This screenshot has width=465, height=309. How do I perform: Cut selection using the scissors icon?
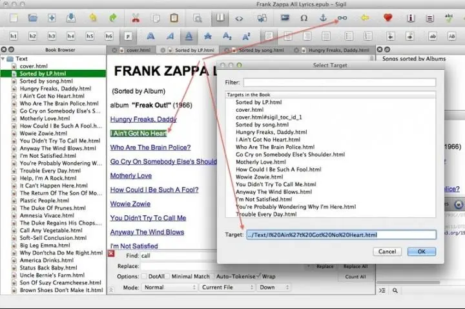[136, 18]
